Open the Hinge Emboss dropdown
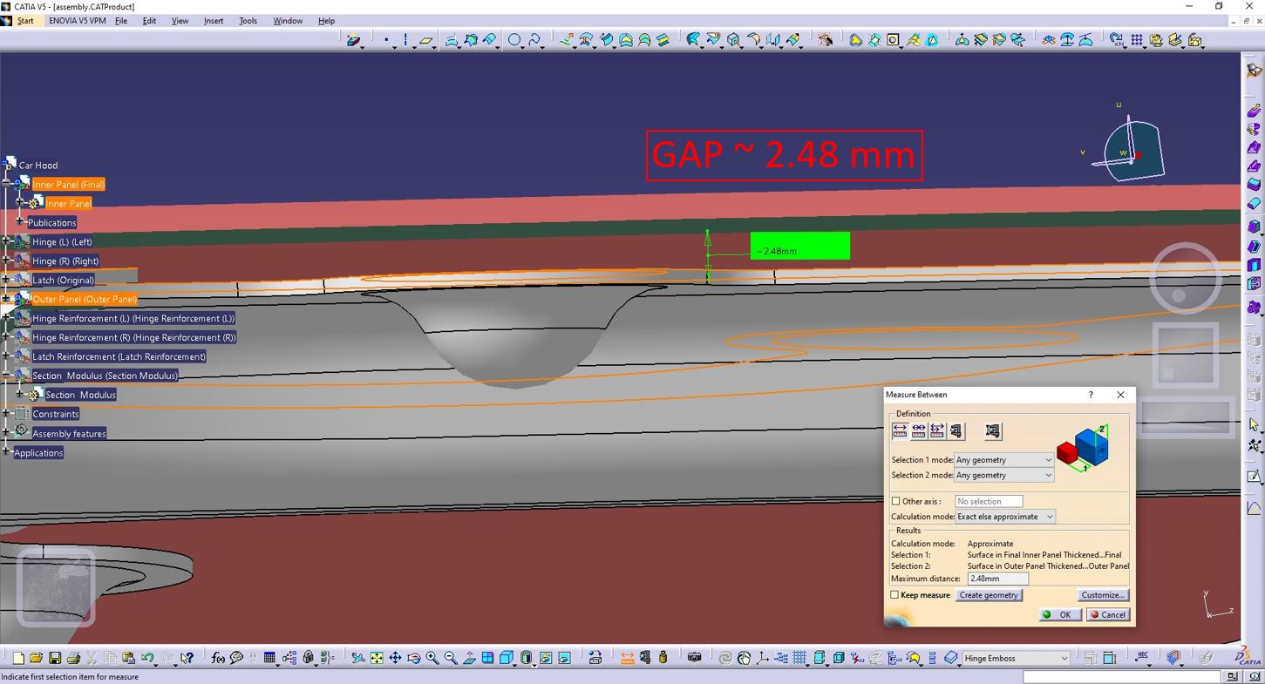1265x684 pixels. click(1016, 659)
